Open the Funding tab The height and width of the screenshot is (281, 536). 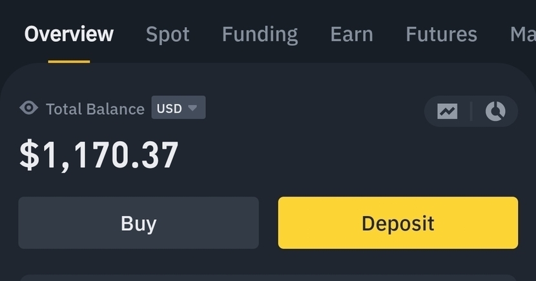tap(260, 34)
